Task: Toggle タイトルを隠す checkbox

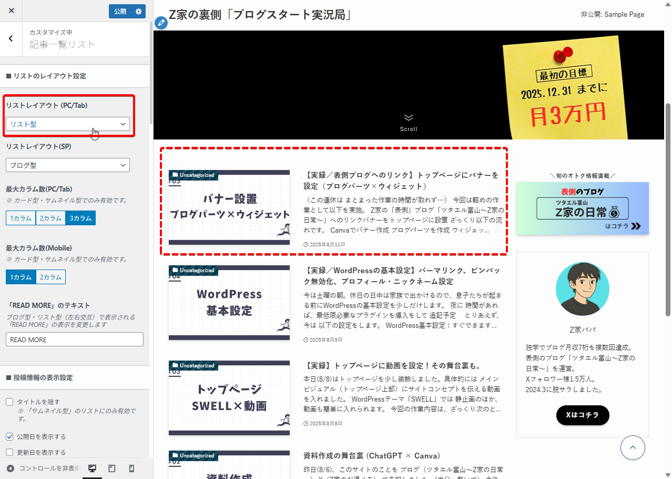Action: tap(9, 402)
